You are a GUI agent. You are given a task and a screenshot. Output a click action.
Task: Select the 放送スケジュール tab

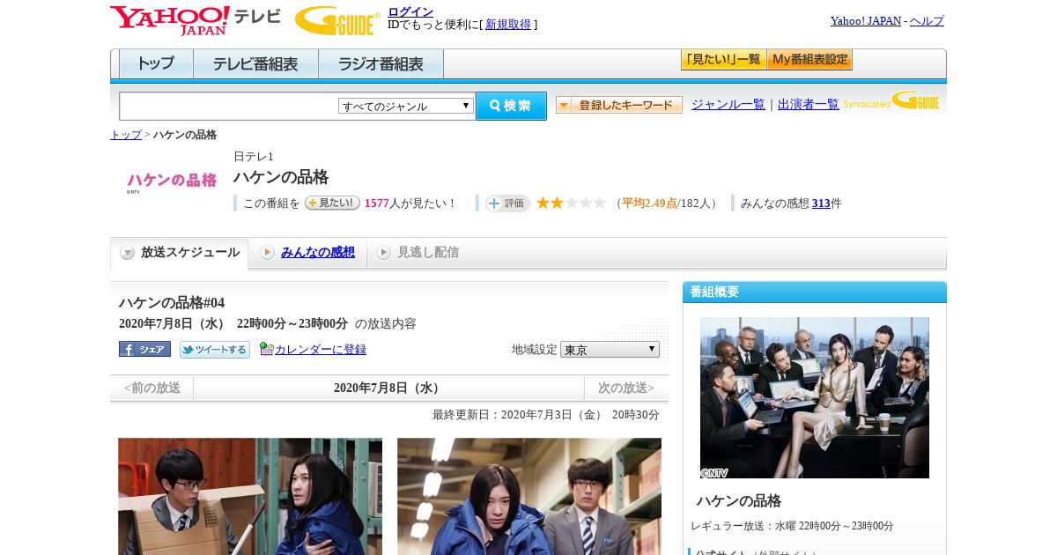(x=180, y=253)
